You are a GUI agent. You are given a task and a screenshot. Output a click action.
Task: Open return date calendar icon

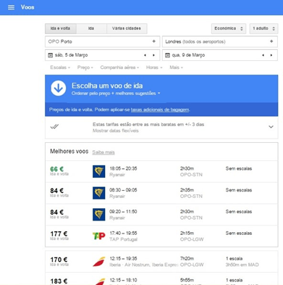pos(167,55)
